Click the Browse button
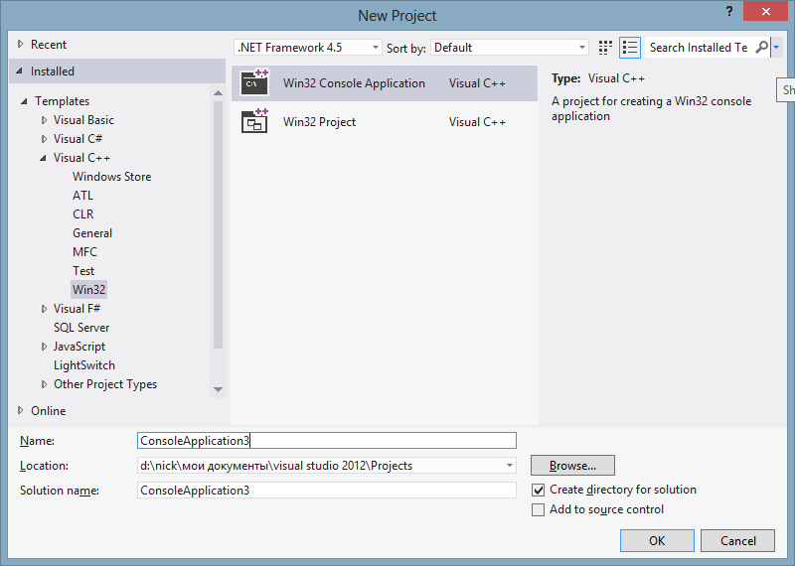The image size is (795, 566). click(573, 465)
